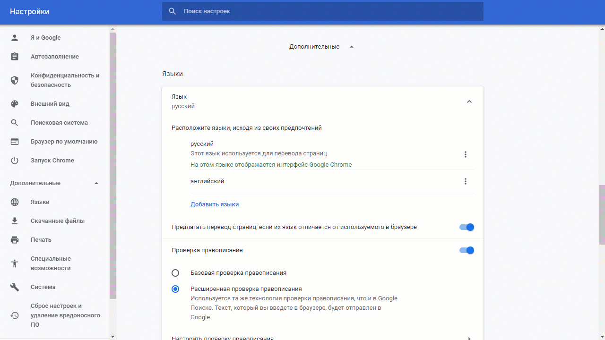Viewport: 605px width, 340px height.
Task: Disable the page translation offer toggle
Action: point(467,227)
